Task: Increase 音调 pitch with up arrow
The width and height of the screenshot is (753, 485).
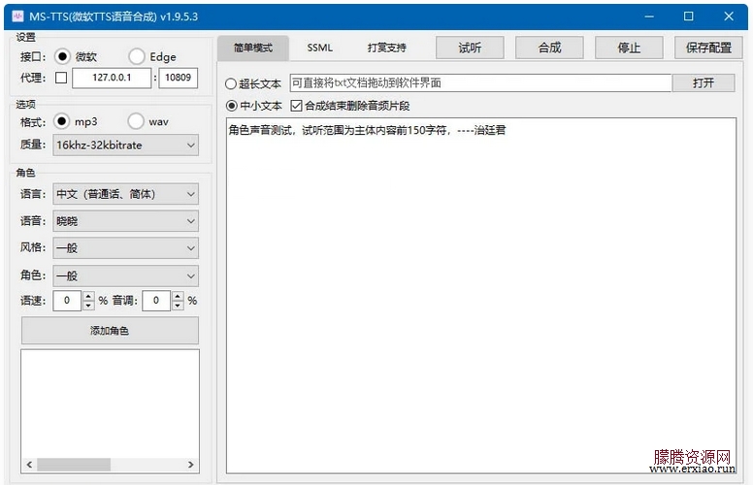Action: click(178, 296)
